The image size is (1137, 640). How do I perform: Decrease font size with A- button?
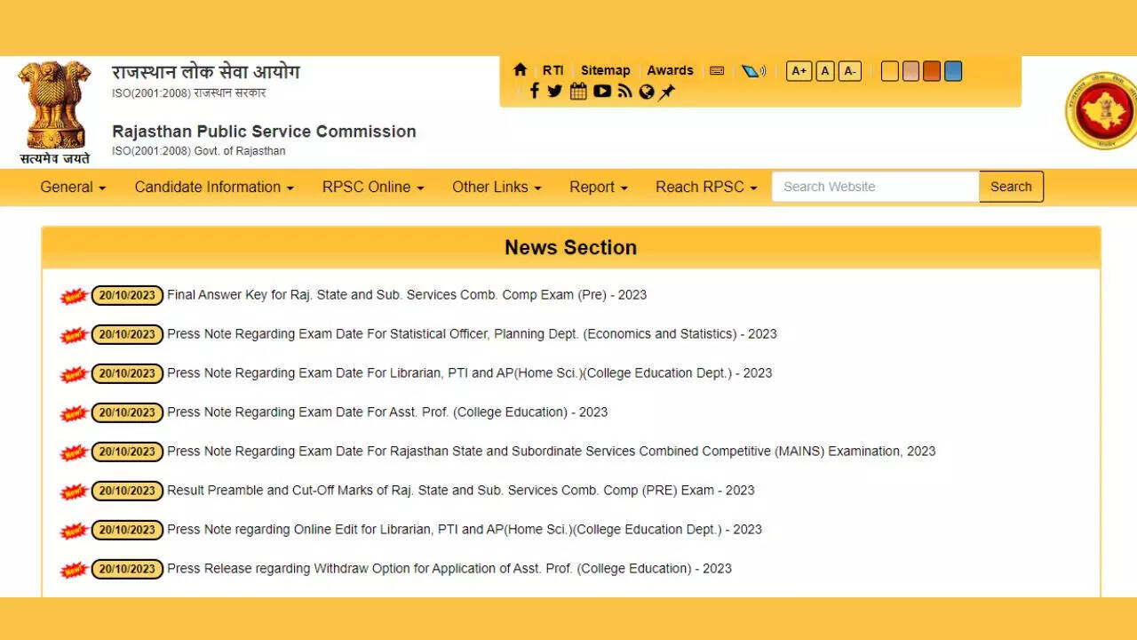[x=850, y=71]
